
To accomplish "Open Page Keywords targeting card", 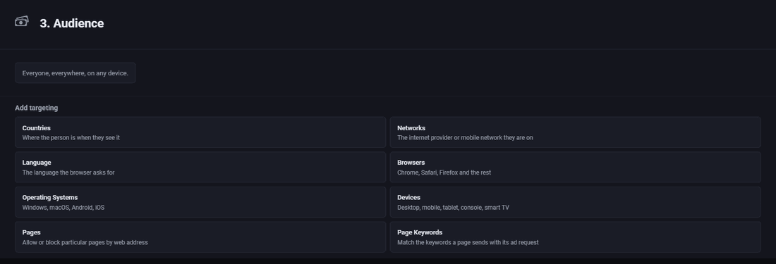I will (575, 237).
